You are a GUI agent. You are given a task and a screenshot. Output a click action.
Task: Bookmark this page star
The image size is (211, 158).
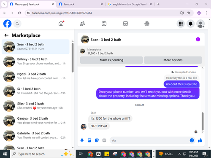[189, 13]
